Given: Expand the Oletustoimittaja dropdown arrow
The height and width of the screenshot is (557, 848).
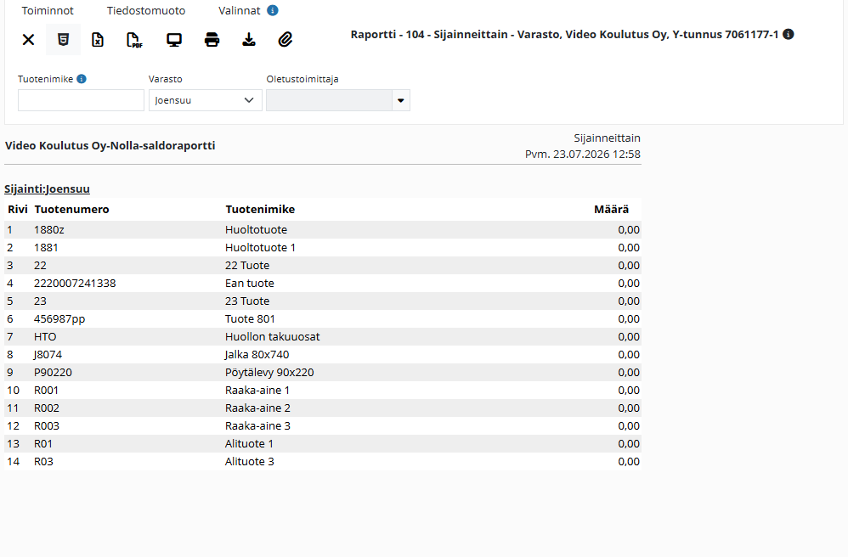Looking at the screenshot, I should tap(401, 100).
